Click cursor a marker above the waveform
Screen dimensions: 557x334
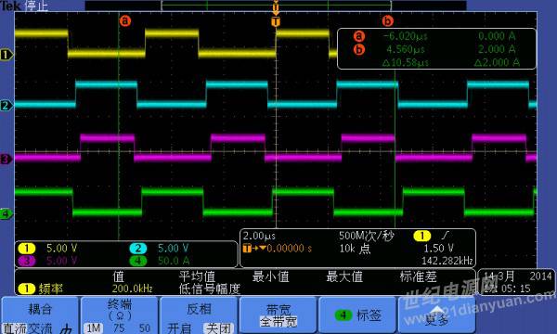click(124, 20)
